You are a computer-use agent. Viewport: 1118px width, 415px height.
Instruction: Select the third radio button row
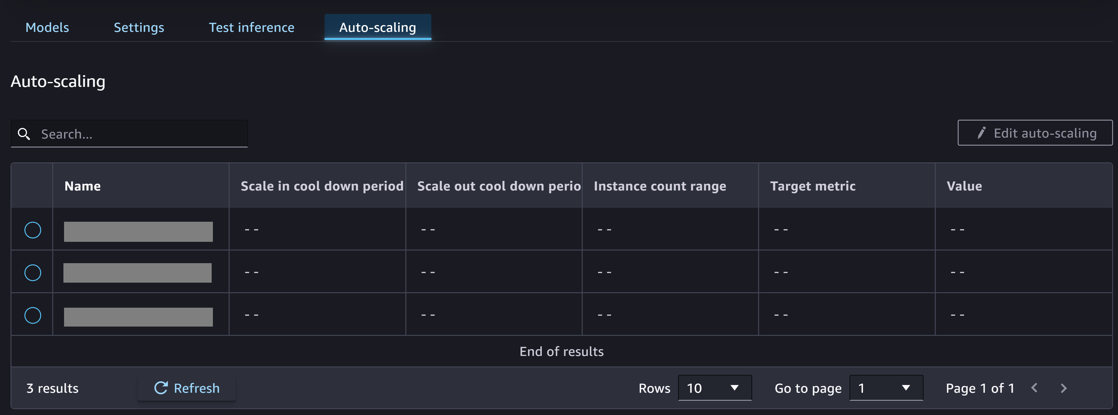[x=32, y=314]
